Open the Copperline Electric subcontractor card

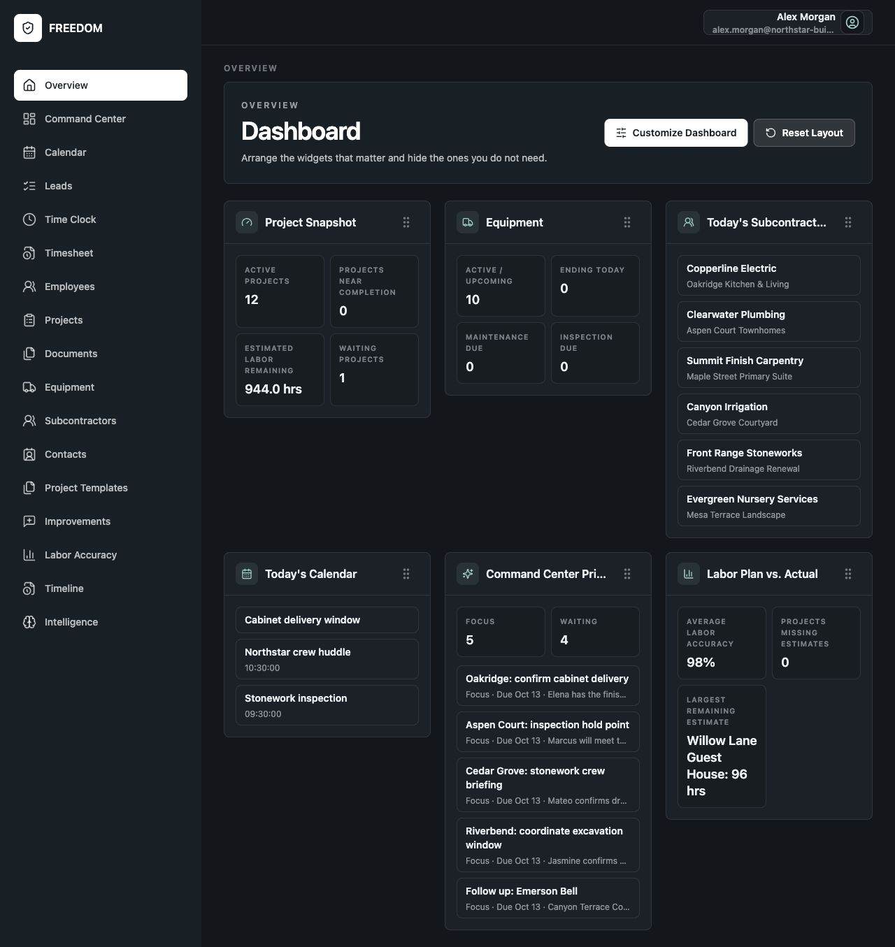click(x=769, y=275)
